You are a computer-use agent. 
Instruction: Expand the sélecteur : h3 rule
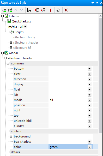pos(11,48)
